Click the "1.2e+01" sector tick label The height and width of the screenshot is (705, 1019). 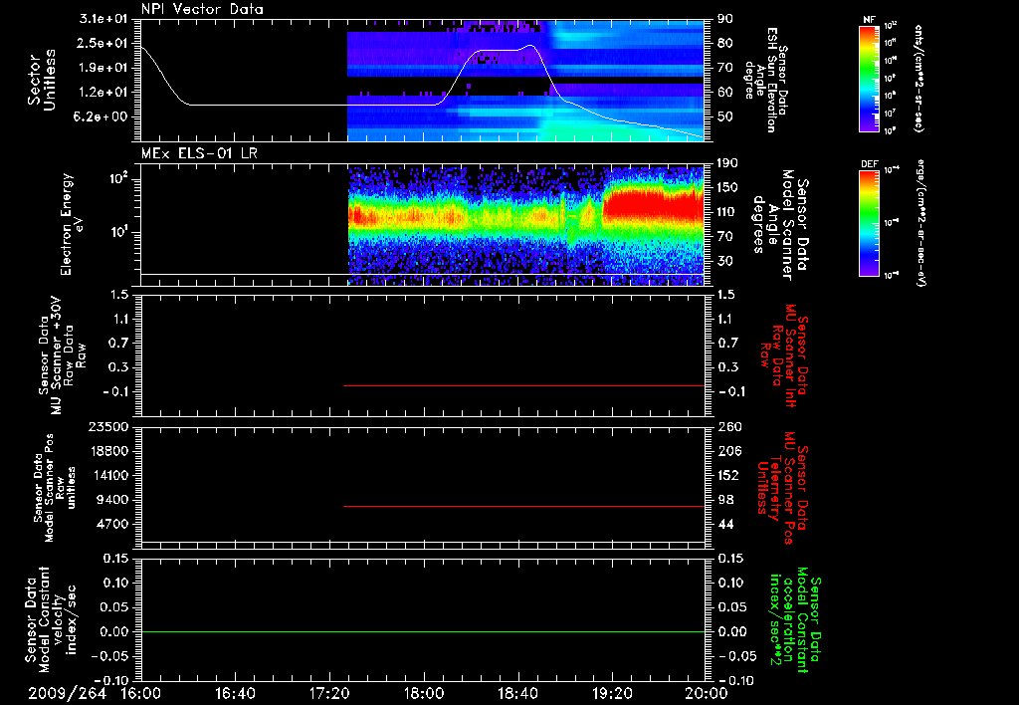point(102,93)
